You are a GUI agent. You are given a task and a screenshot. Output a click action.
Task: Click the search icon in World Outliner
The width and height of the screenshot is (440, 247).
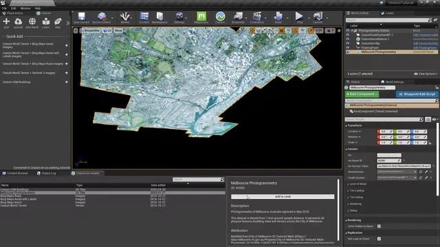pos(430,20)
